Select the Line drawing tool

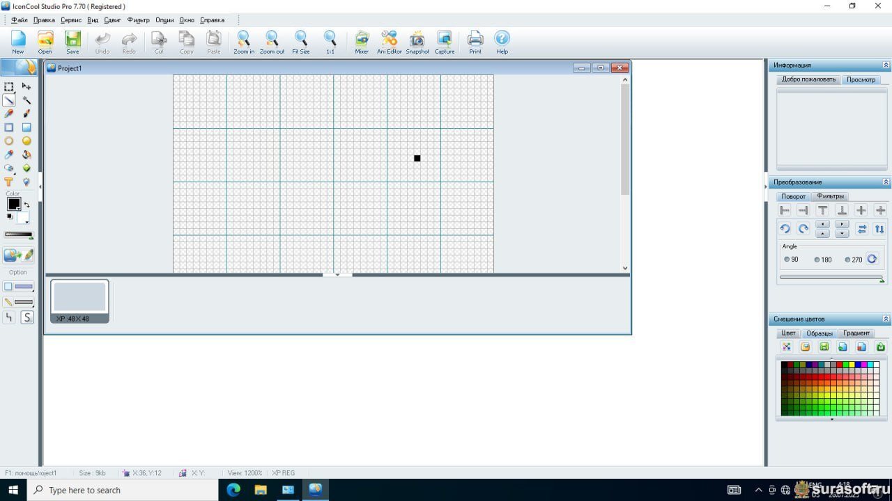[9, 100]
